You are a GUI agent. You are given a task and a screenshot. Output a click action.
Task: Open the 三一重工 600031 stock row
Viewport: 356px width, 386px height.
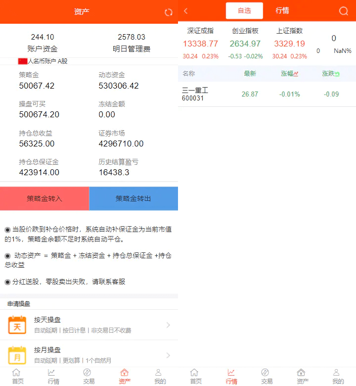click(x=267, y=94)
